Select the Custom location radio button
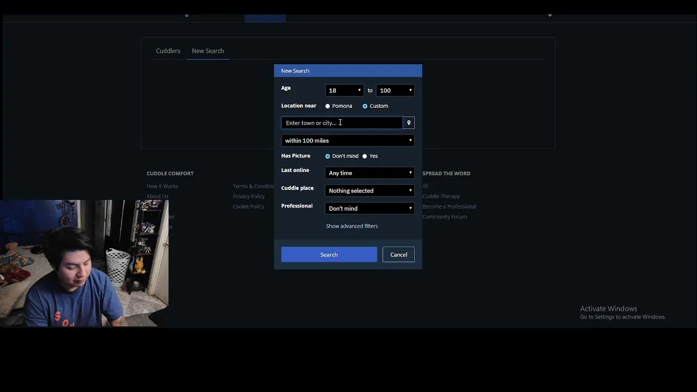 [x=365, y=106]
